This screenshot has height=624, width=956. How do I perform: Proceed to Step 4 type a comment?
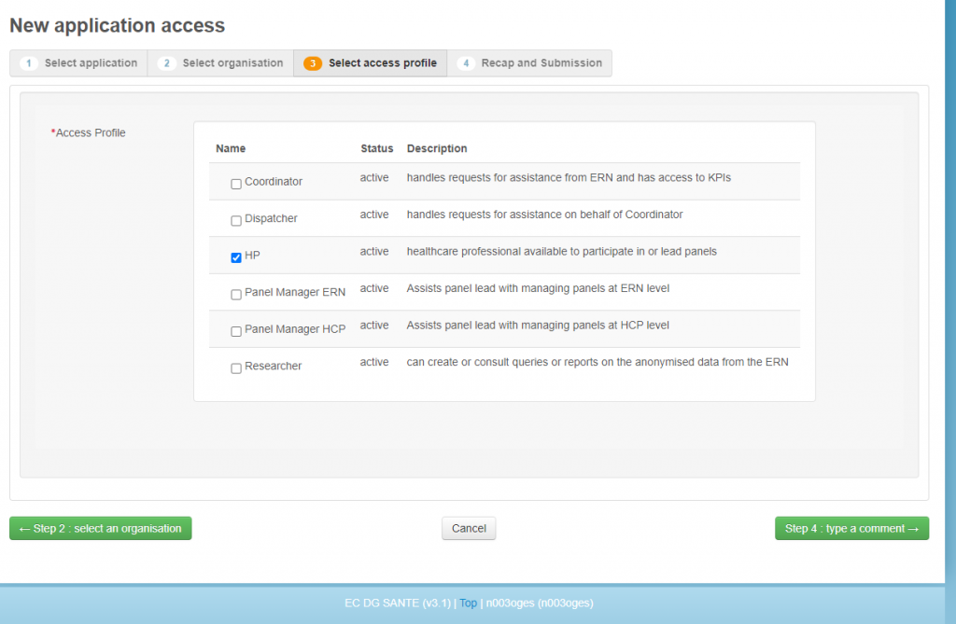[x=851, y=529]
